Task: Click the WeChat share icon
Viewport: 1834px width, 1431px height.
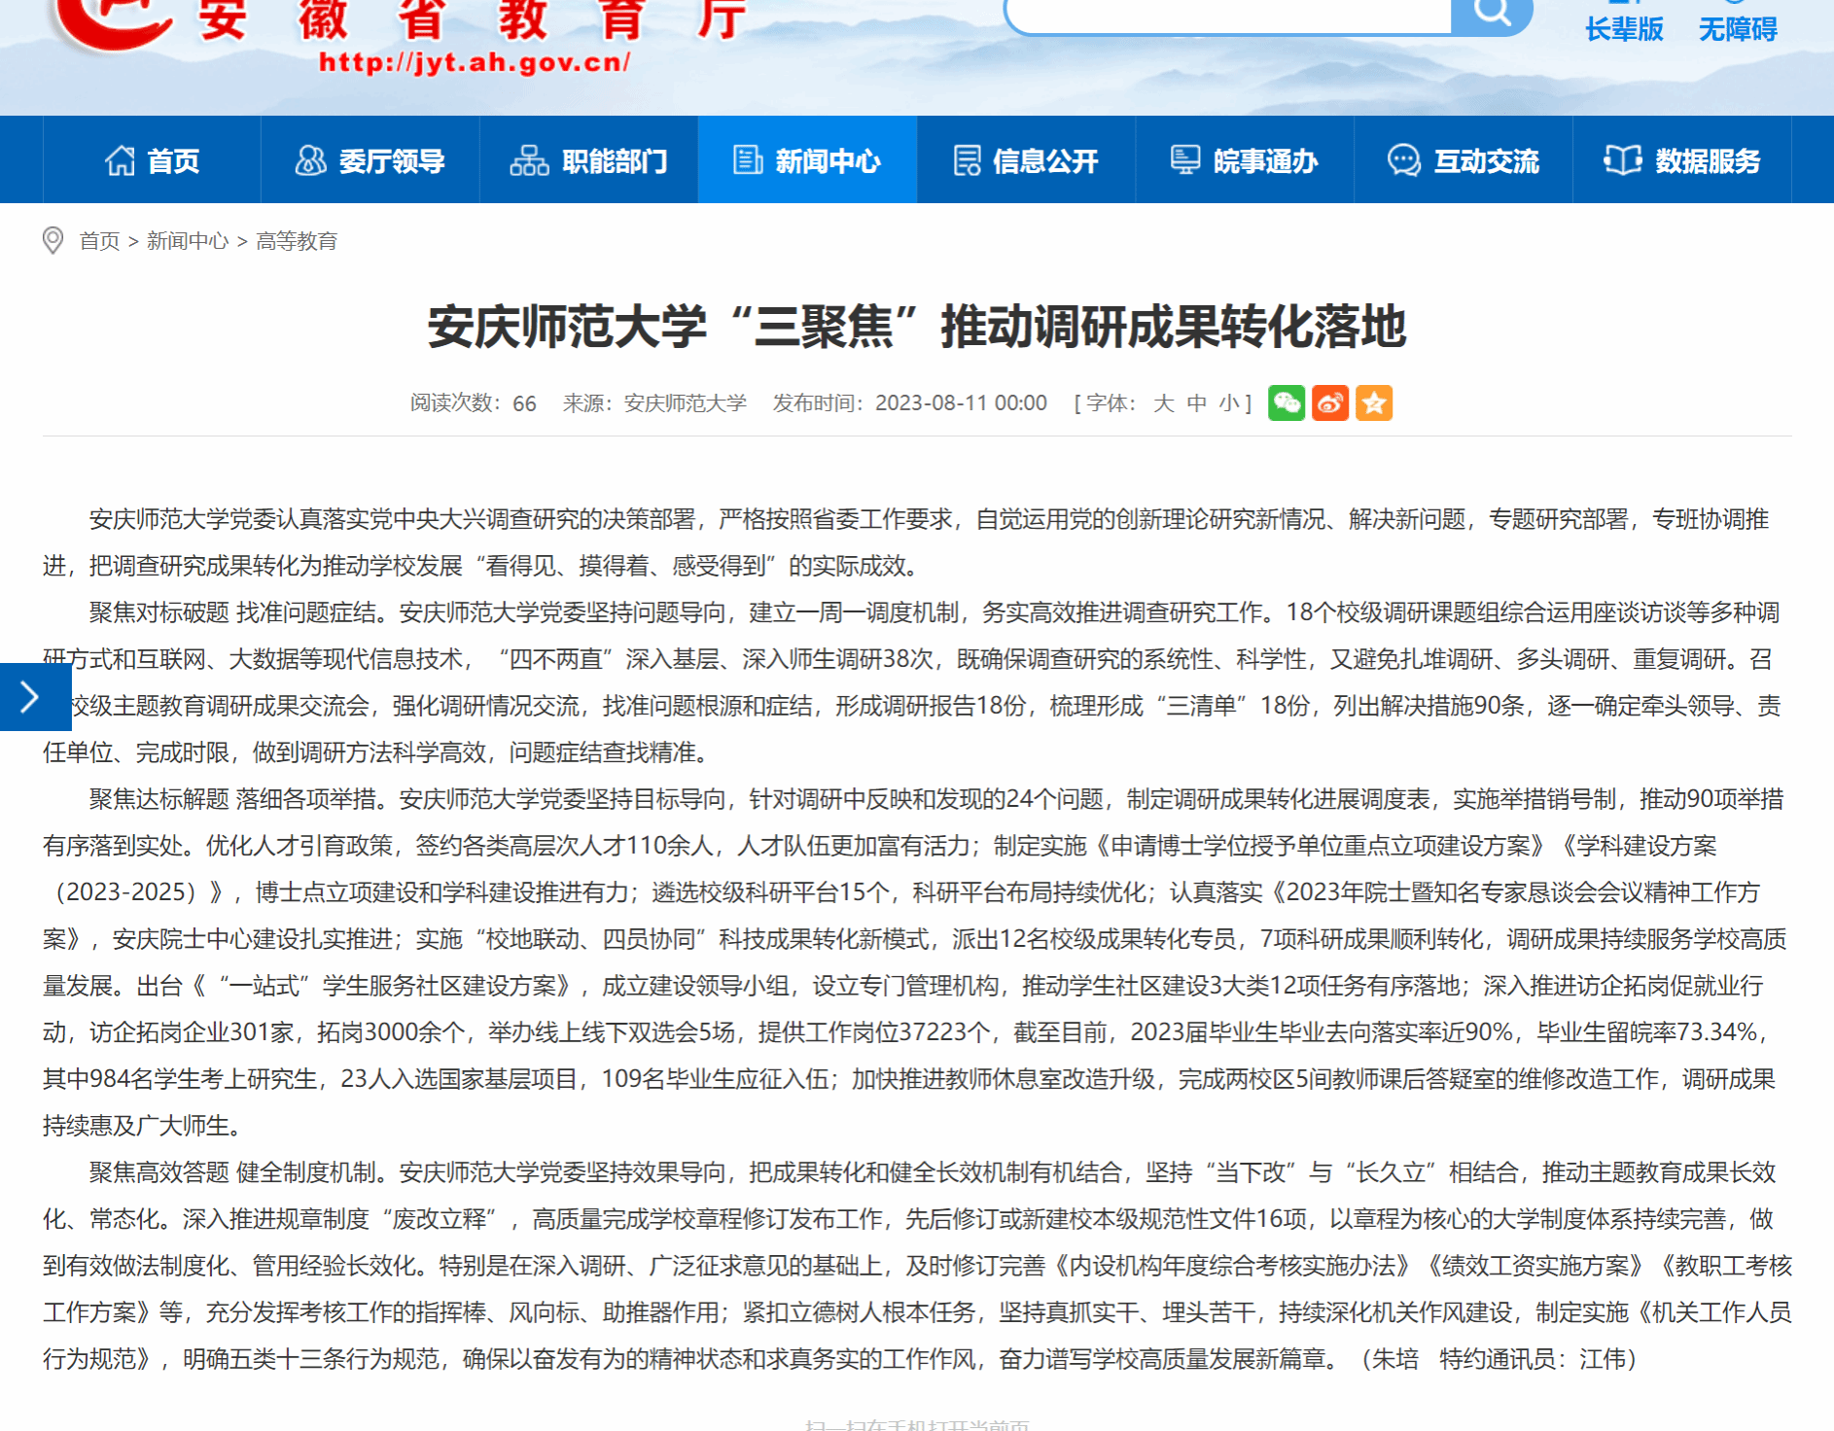Action: 1286,402
